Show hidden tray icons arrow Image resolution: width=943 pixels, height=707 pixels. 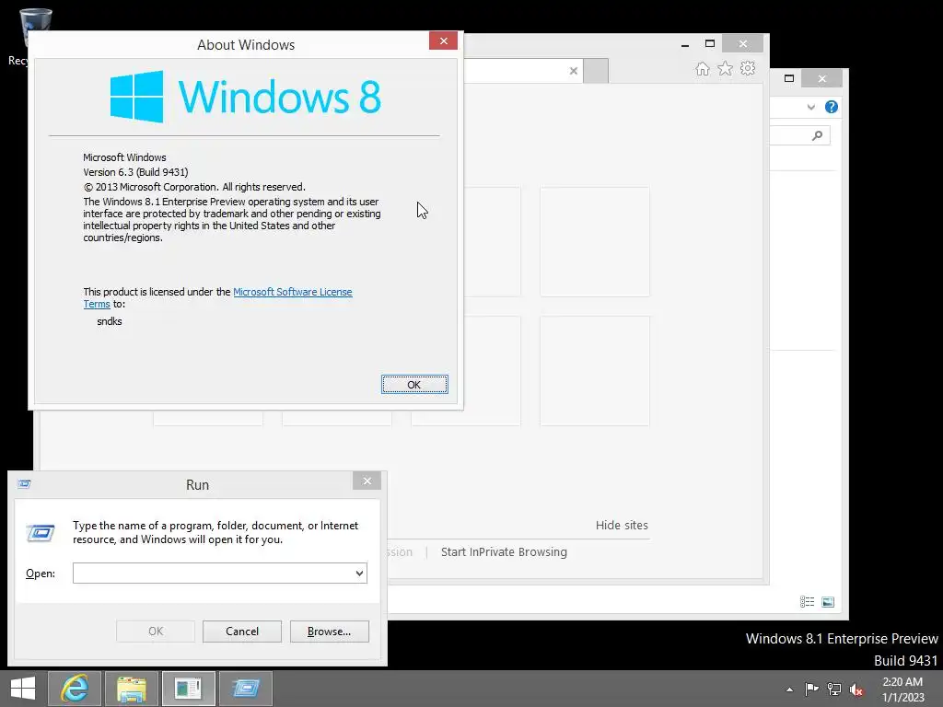click(x=789, y=690)
